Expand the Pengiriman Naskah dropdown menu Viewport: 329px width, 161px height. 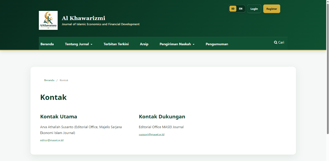click(177, 44)
